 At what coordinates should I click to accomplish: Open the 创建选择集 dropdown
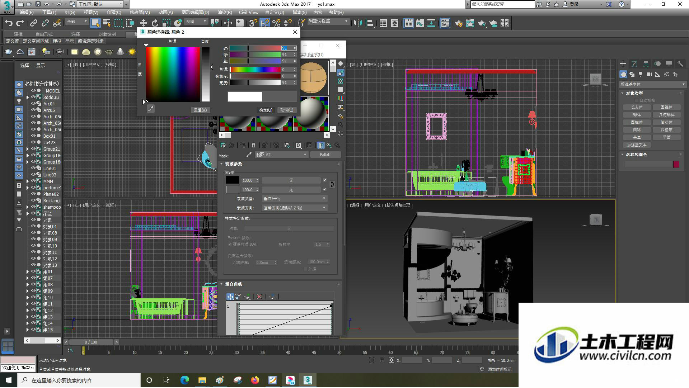tap(328, 22)
